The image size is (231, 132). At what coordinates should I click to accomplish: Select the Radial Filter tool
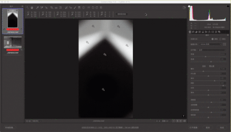[83, 8]
